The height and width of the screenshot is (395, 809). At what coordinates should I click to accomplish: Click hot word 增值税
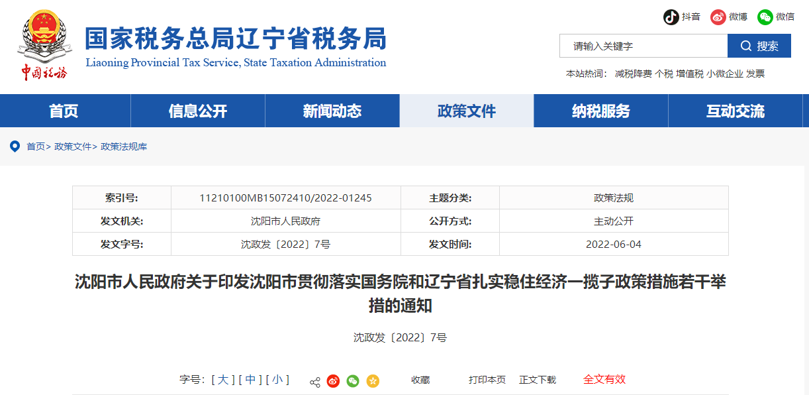click(690, 74)
